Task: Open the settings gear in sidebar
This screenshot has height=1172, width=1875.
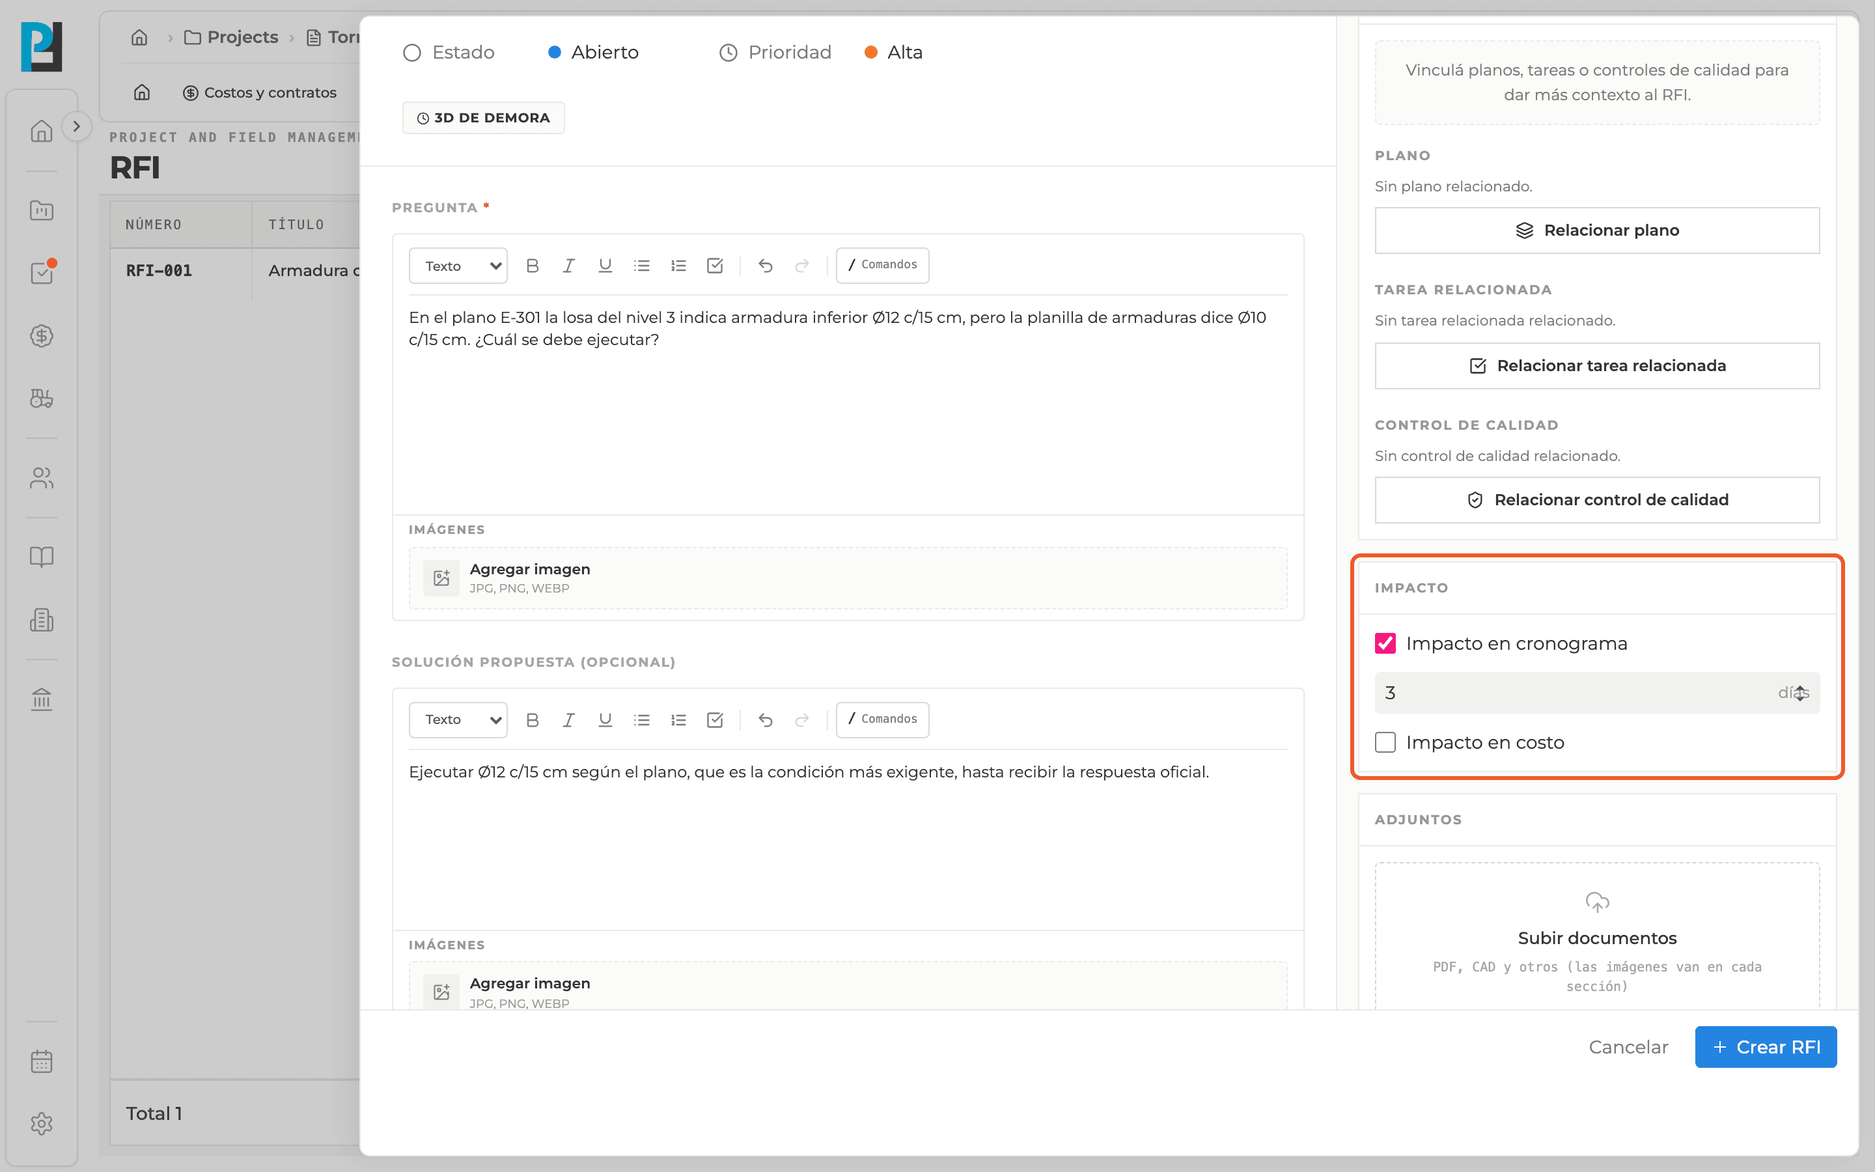Action: click(42, 1124)
